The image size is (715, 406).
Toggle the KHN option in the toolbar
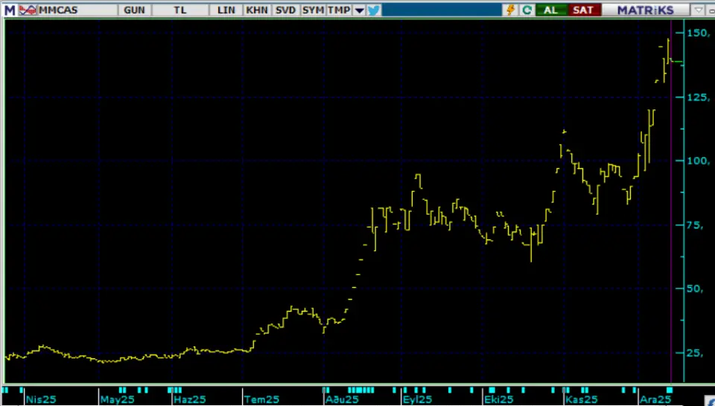tap(257, 10)
